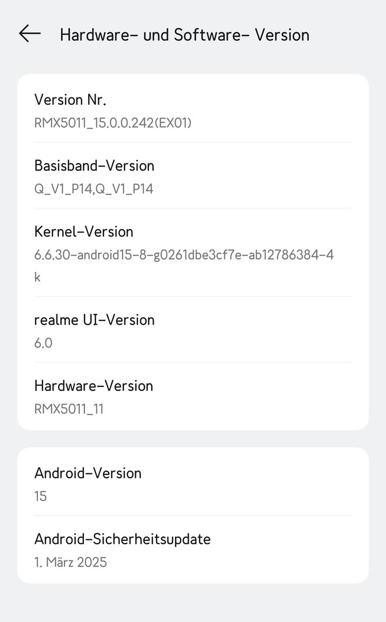Select the 'Kernel-Version' label

[x=84, y=232]
